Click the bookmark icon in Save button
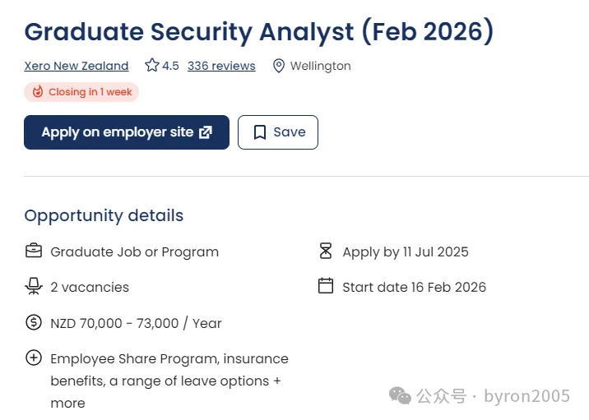The height and width of the screenshot is (420, 589). pos(260,132)
